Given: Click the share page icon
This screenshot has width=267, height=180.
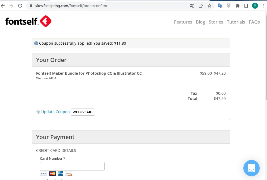Looking at the screenshot, I should point(201,6).
